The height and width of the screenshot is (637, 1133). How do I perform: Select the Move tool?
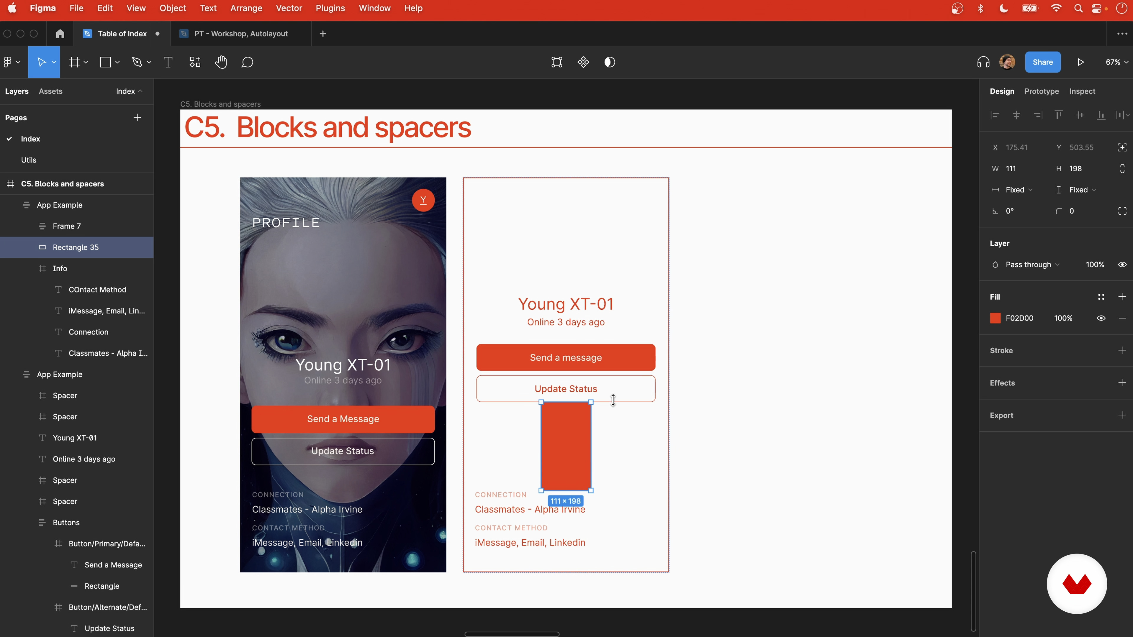tap(41, 62)
